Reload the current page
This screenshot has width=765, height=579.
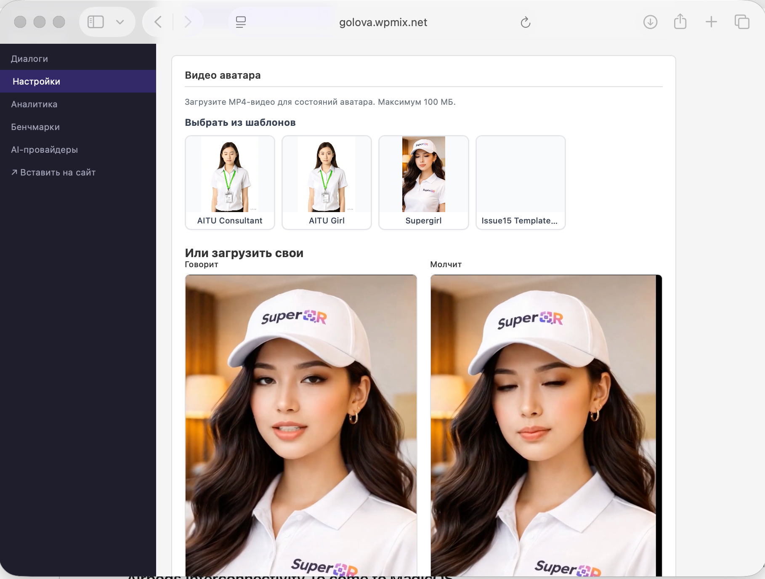point(525,22)
